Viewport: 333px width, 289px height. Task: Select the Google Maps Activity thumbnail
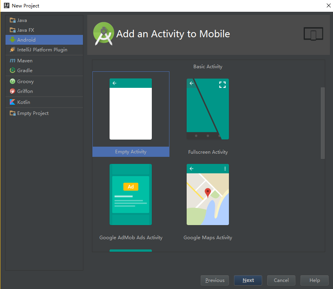click(x=208, y=194)
